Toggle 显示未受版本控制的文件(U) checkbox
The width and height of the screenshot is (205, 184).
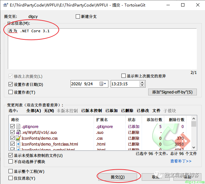tap(10, 155)
